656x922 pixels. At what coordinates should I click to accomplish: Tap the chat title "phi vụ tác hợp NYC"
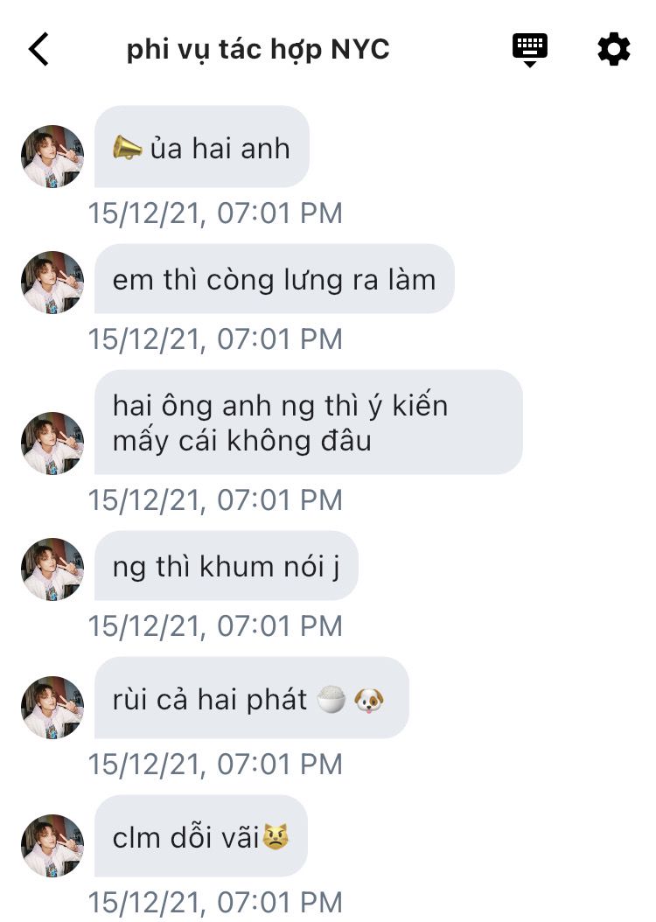tap(258, 49)
